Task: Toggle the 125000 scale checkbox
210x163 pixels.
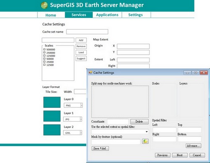Action: point(45,56)
